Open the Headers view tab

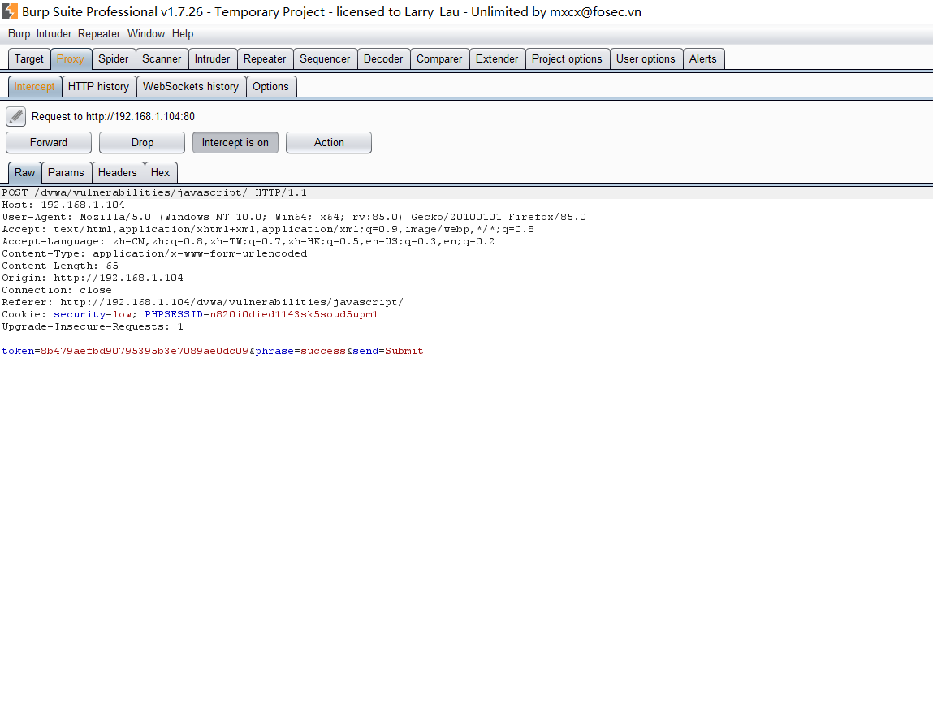[x=118, y=173]
